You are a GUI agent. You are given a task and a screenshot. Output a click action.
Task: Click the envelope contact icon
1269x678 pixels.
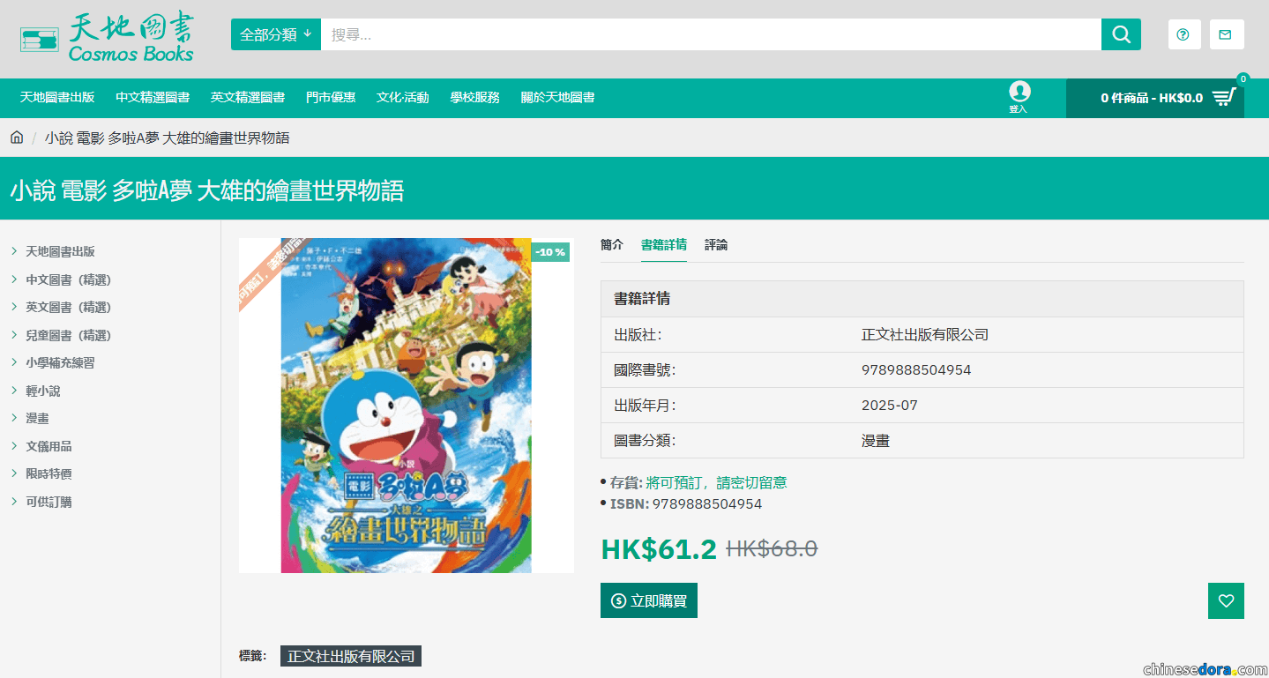click(x=1226, y=34)
